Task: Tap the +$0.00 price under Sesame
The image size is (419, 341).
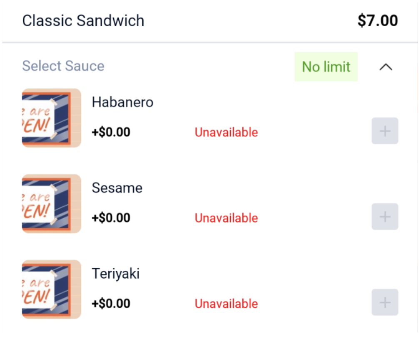Action: click(111, 218)
